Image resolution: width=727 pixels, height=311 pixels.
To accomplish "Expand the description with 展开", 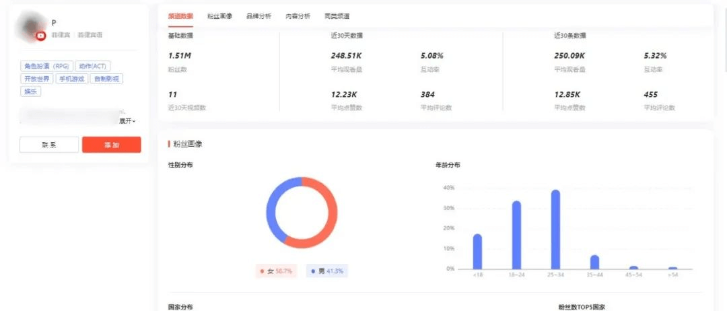I will point(127,121).
